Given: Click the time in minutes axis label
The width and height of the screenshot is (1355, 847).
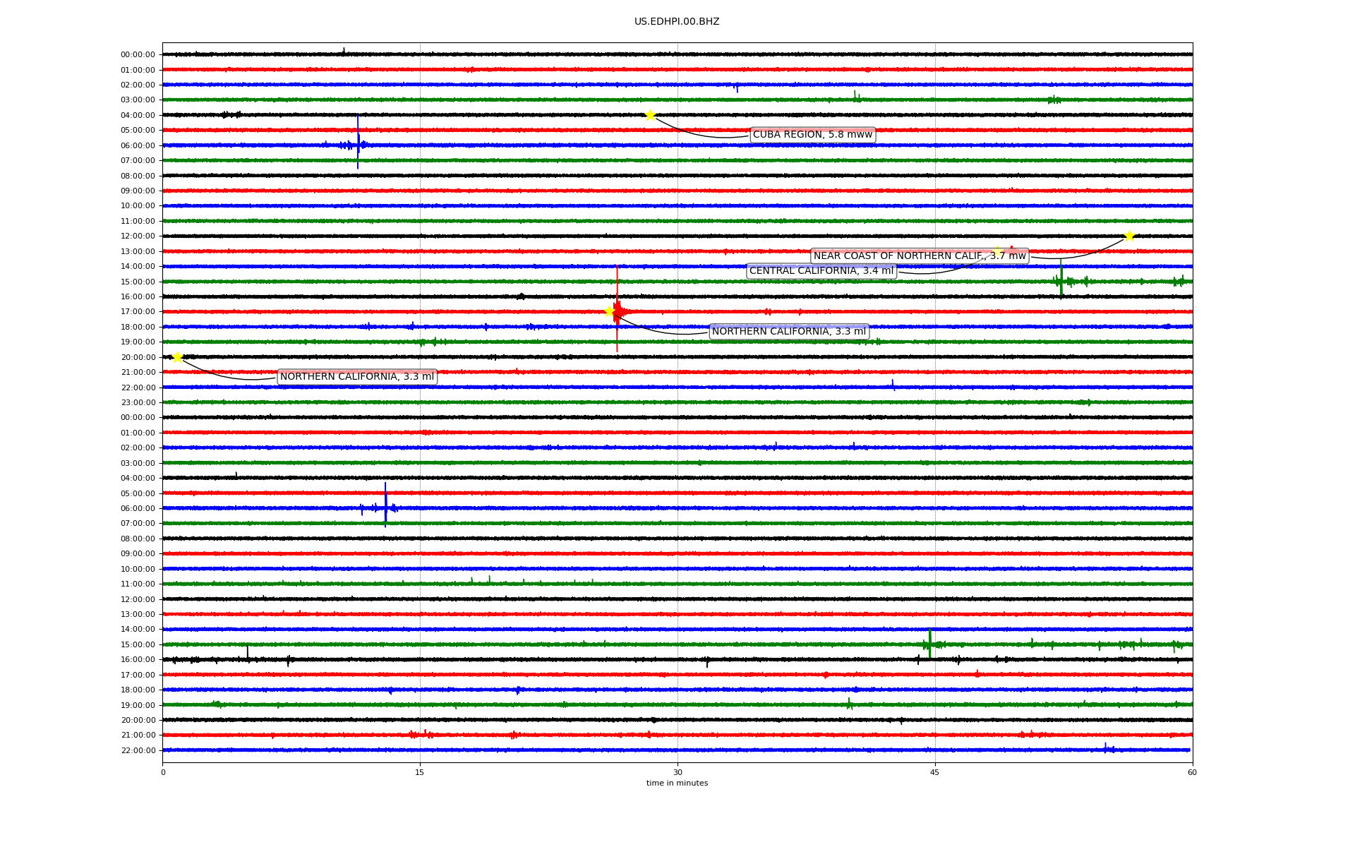Looking at the screenshot, I should [677, 783].
